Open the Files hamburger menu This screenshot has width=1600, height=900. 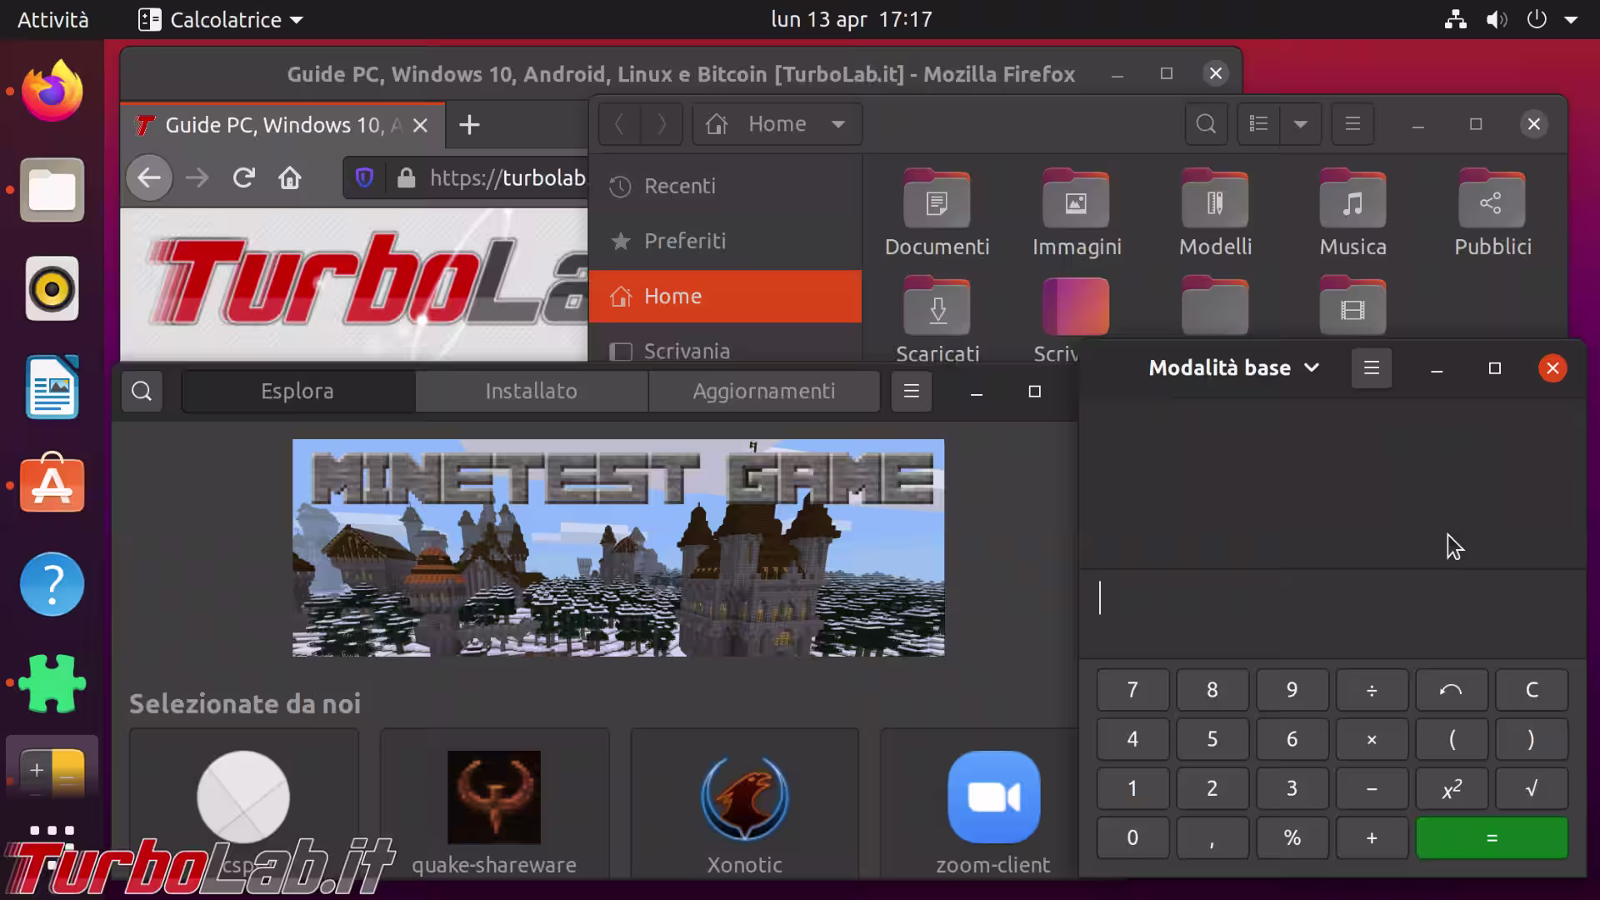(x=1352, y=124)
